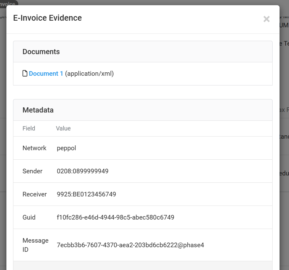The height and width of the screenshot is (270, 289).
Task: Click the Guid row label
Action: [x=29, y=217]
